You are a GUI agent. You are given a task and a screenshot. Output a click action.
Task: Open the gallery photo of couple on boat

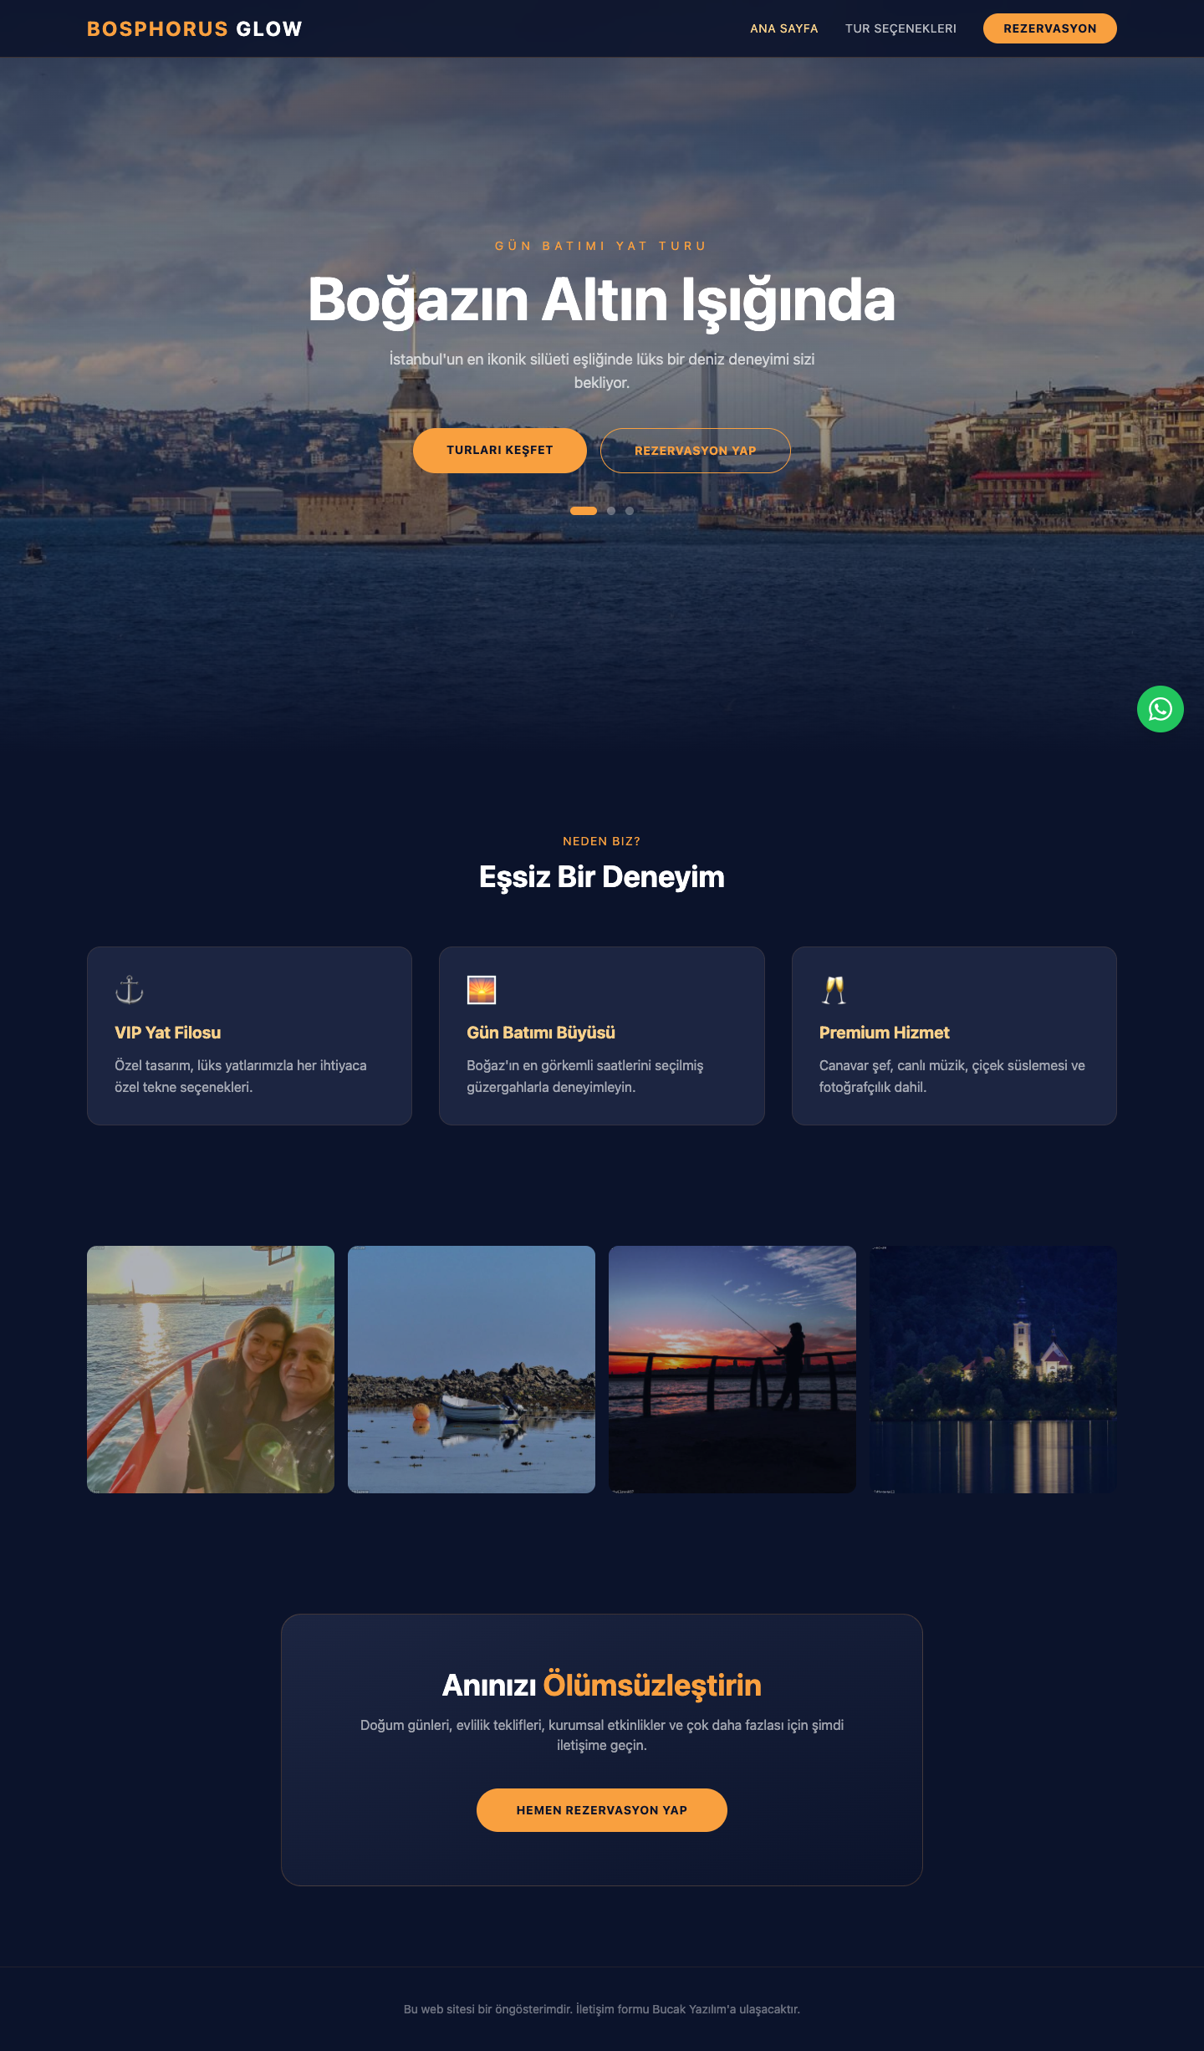tap(211, 1370)
